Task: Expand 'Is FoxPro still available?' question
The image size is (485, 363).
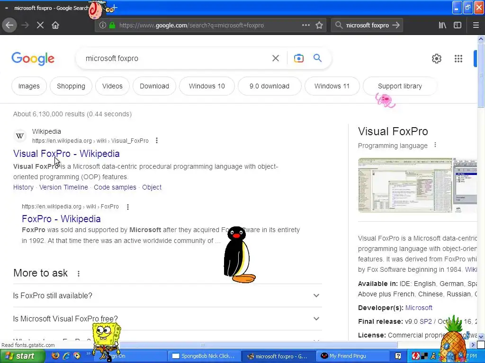Action: pyautogui.click(x=167, y=295)
